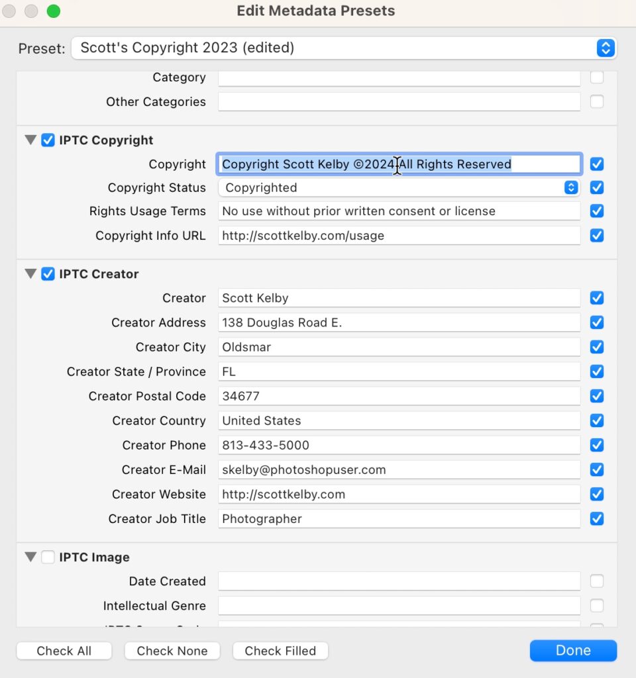Uncheck the Creator Phone checkbox
The width and height of the screenshot is (636, 678).
[597, 445]
